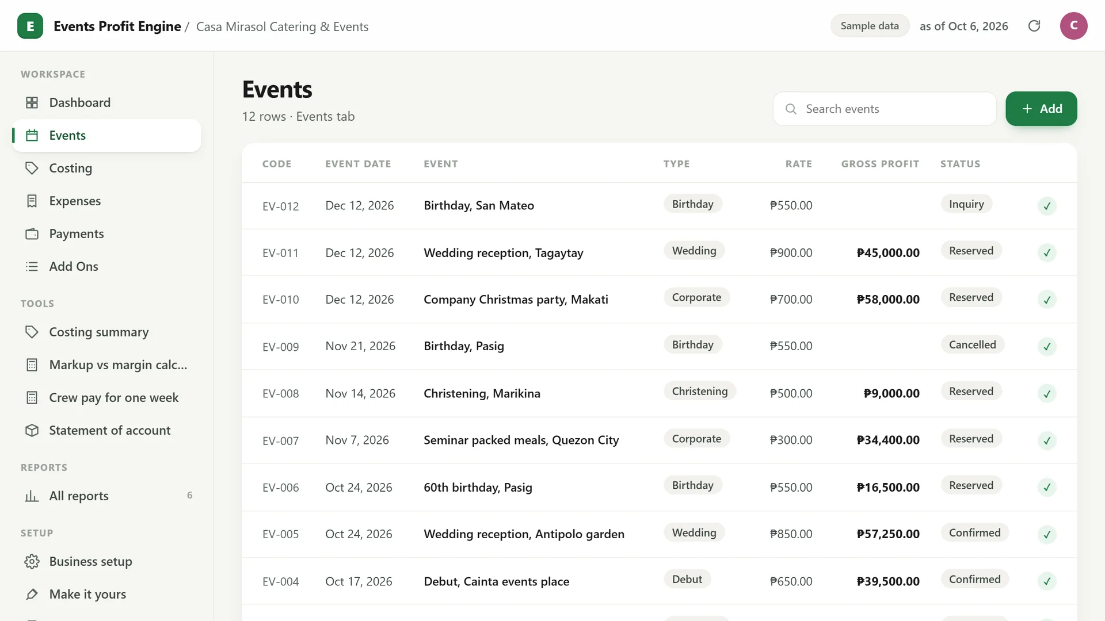Open Dashboard from the sidebar
Viewport: 1105px width, 621px height.
(x=106, y=102)
